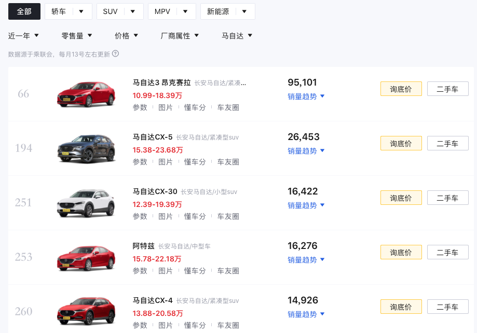Open the 阿特兹 car thumbnail
Viewport: 477px width, 333px height.
tap(86, 258)
